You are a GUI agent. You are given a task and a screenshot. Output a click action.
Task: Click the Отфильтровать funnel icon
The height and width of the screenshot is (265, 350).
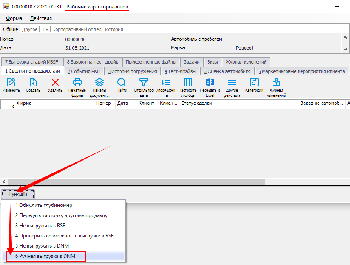coord(144,83)
